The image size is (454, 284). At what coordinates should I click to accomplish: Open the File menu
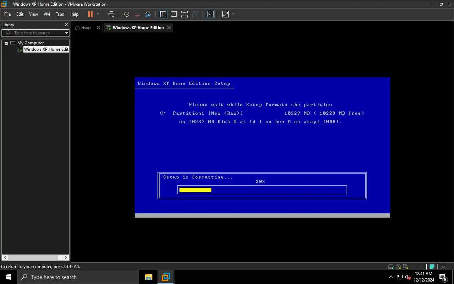[7, 14]
